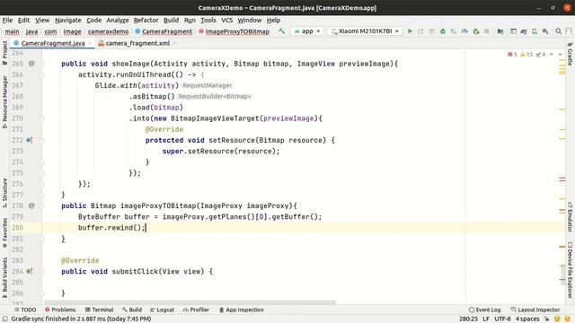Click override gutter icon on line 272

click(30, 140)
